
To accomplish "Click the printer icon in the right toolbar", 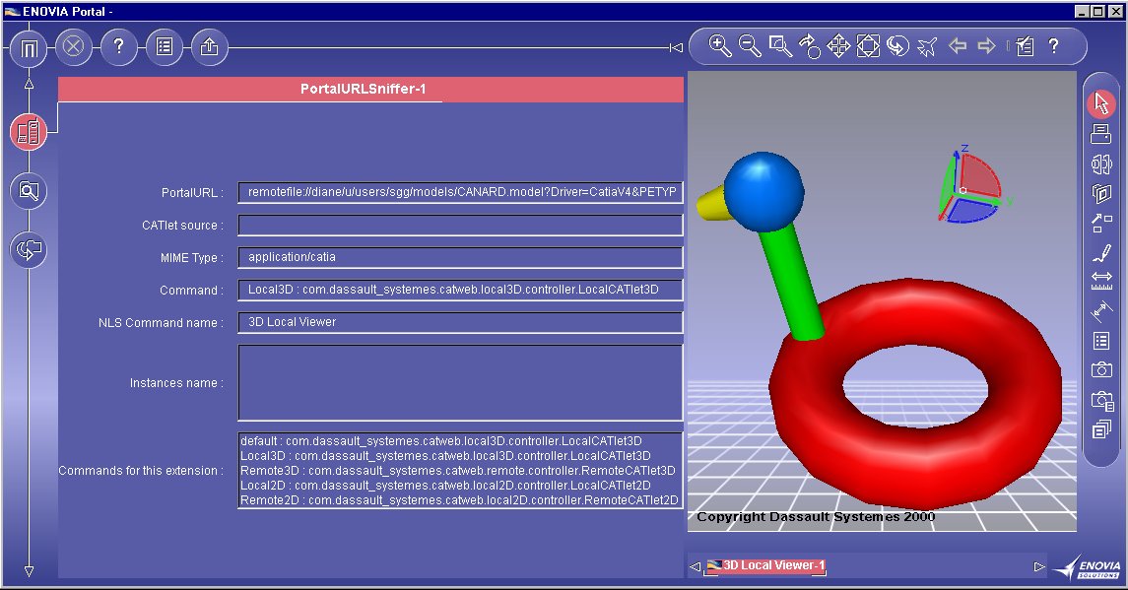I will (x=1101, y=133).
